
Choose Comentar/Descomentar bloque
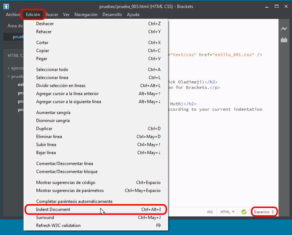pyautogui.click(x=96, y=172)
